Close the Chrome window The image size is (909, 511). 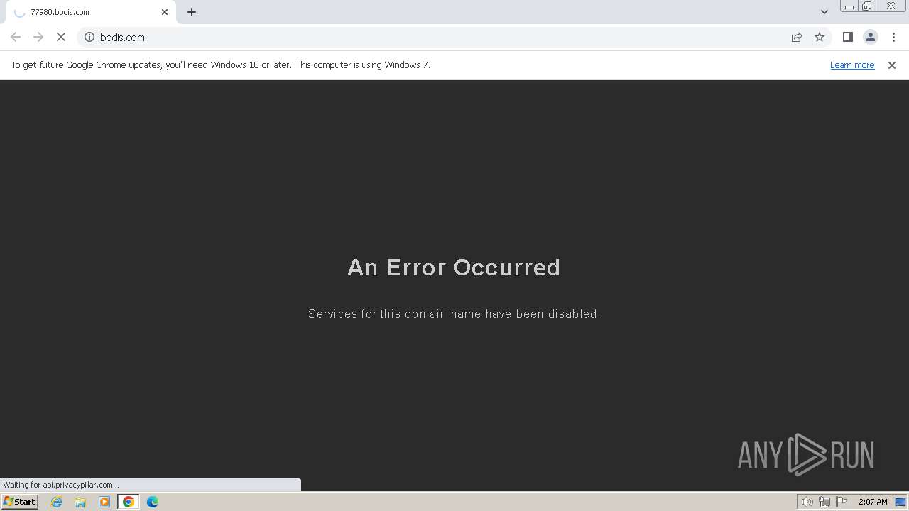point(891,6)
